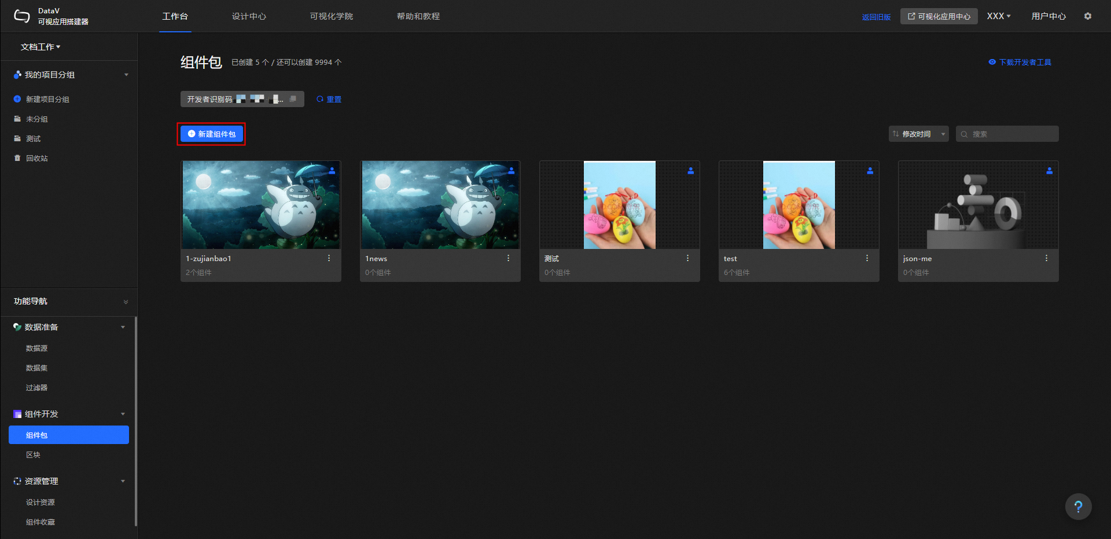Click the 下载开发者工具 link
The height and width of the screenshot is (539, 1111).
[x=1020, y=62]
